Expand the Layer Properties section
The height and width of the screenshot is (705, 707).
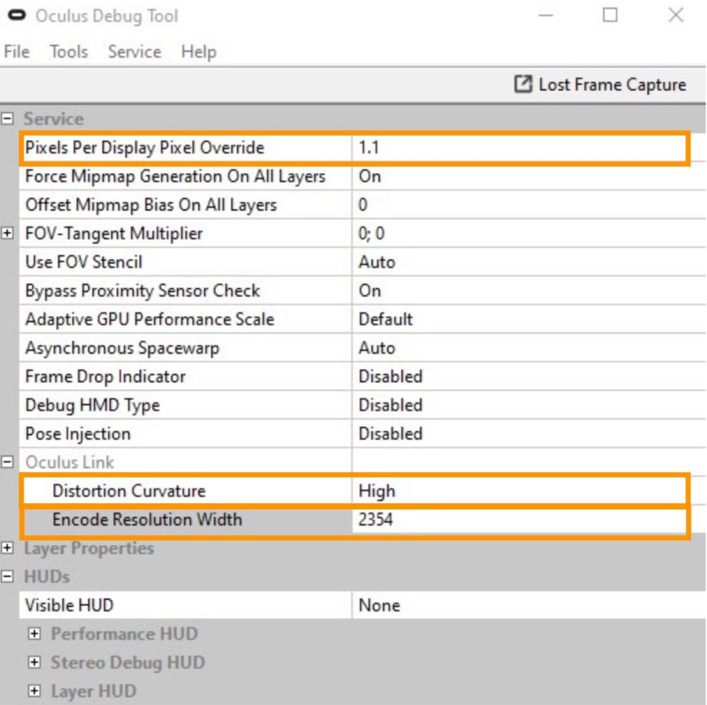click(7, 548)
